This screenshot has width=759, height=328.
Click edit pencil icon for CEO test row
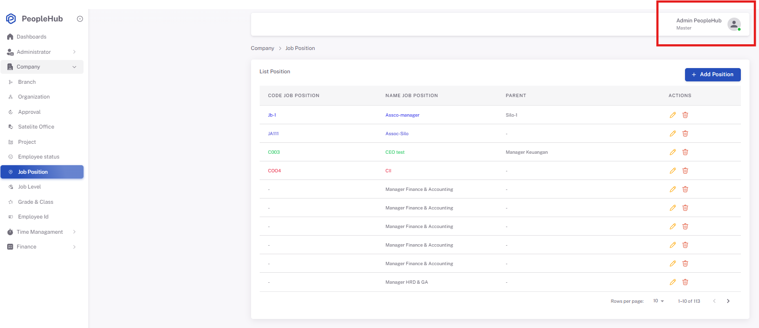tap(673, 152)
